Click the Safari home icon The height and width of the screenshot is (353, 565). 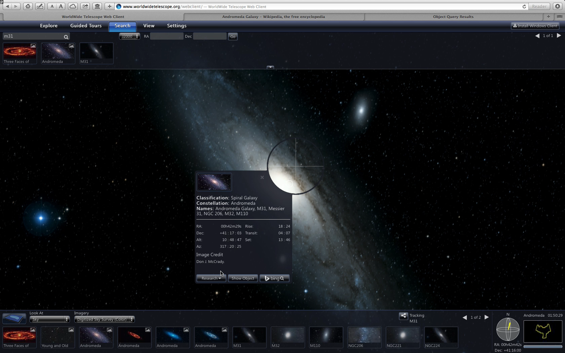pos(28,6)
